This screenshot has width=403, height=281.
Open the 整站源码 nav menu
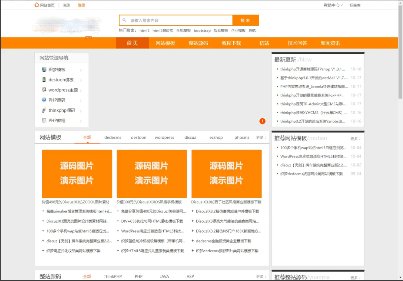click(198, 43)
